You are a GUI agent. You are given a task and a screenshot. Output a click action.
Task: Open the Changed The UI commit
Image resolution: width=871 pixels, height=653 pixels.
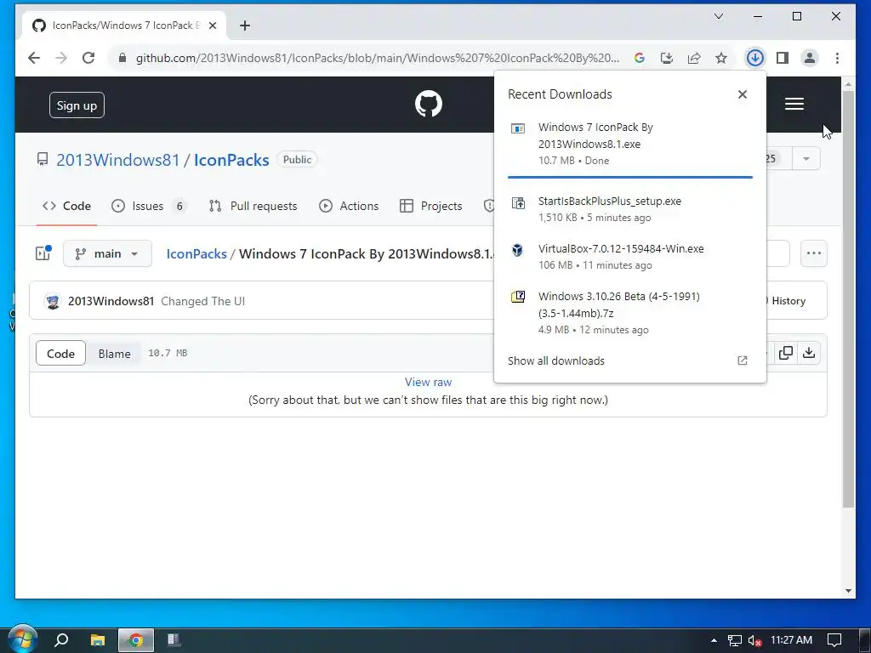tap(202, 301)
